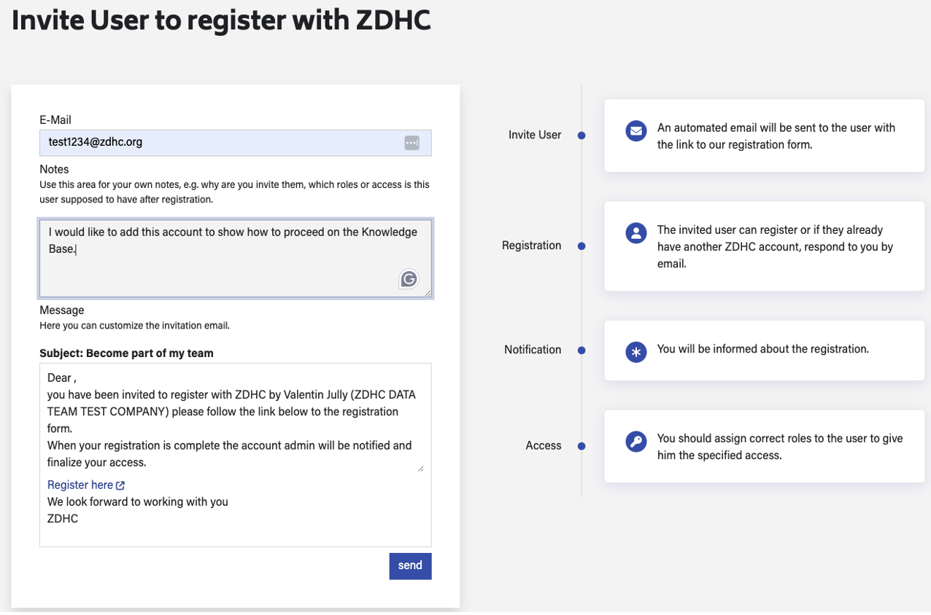Open the Register here link
The image size is (931, 615).
80,485
